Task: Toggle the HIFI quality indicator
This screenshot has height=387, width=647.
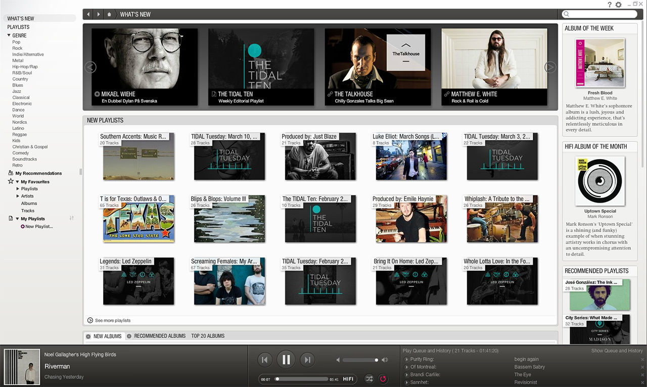Action: 348,379
